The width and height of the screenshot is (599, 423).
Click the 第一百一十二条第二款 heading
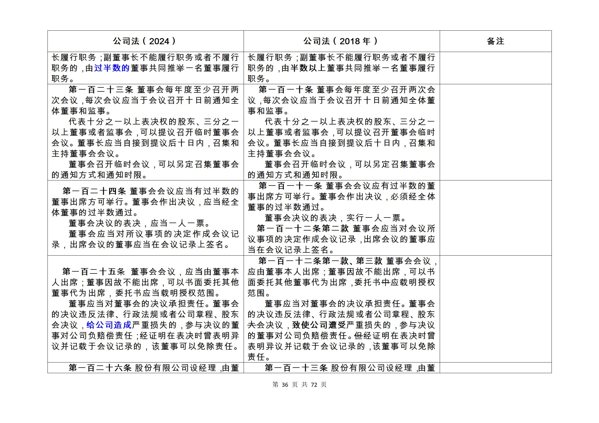click(303, 228)
